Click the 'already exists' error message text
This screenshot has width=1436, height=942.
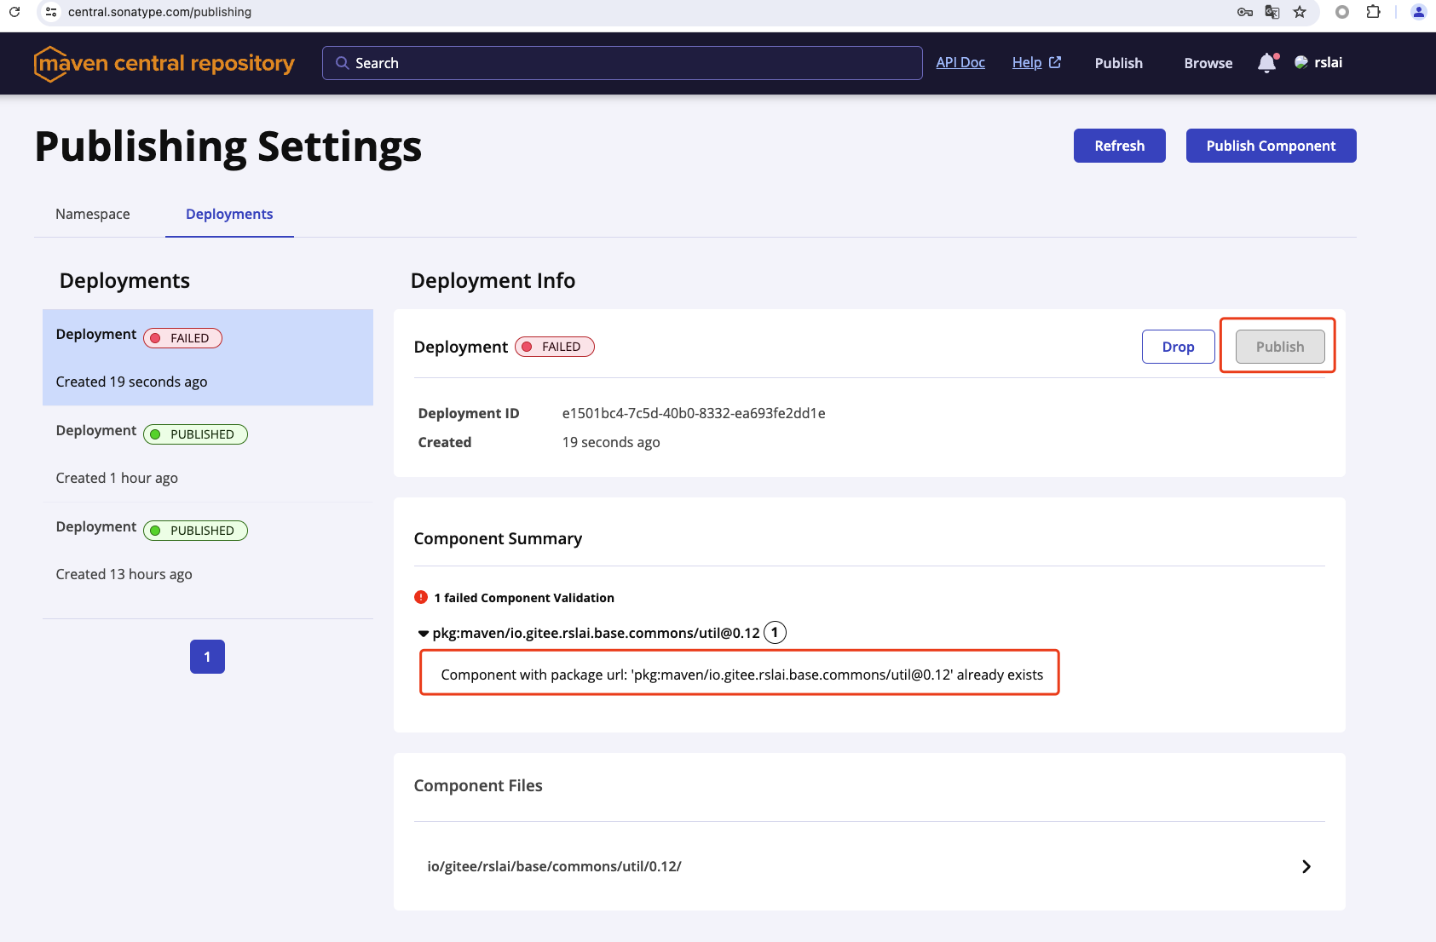point(741,675)
